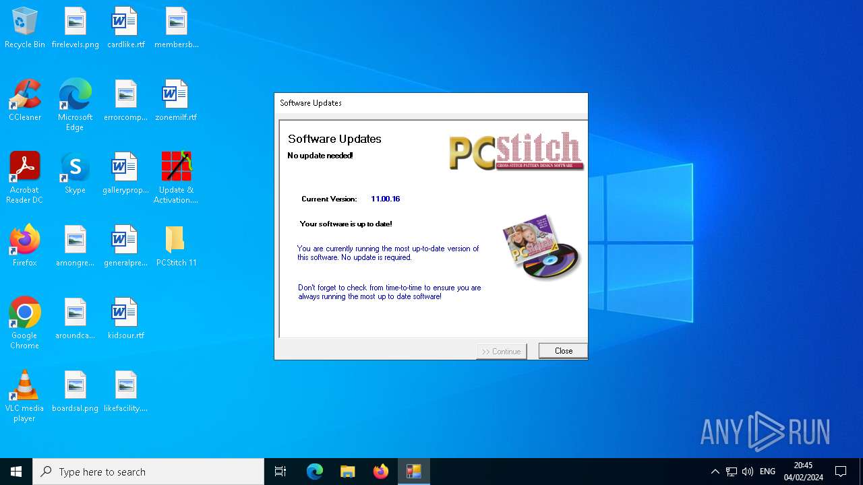Launch Microsoft Edge from the taskbar

315,472
